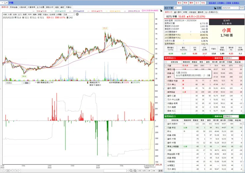Screen dimensions: 245x173
Task: Click the help icon beside 28日籌碼集中
Action: pyautogui.click(x=190, y=32)
